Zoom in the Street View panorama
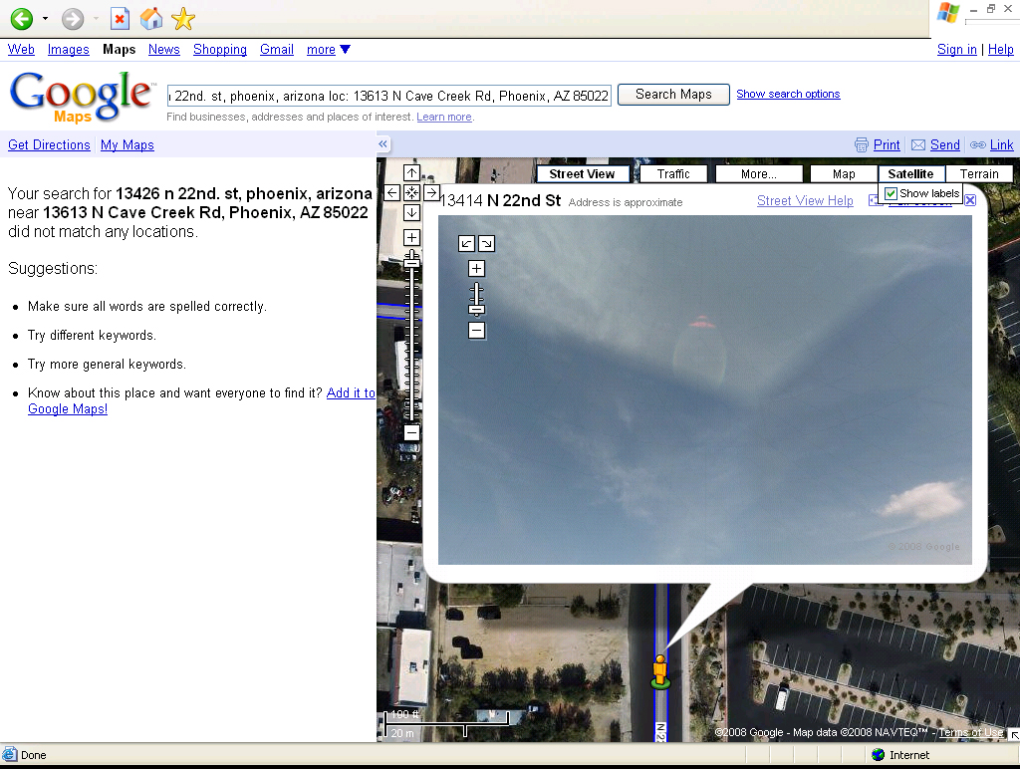This screenshot has width=1020, height=769. [x=476, y=269]
